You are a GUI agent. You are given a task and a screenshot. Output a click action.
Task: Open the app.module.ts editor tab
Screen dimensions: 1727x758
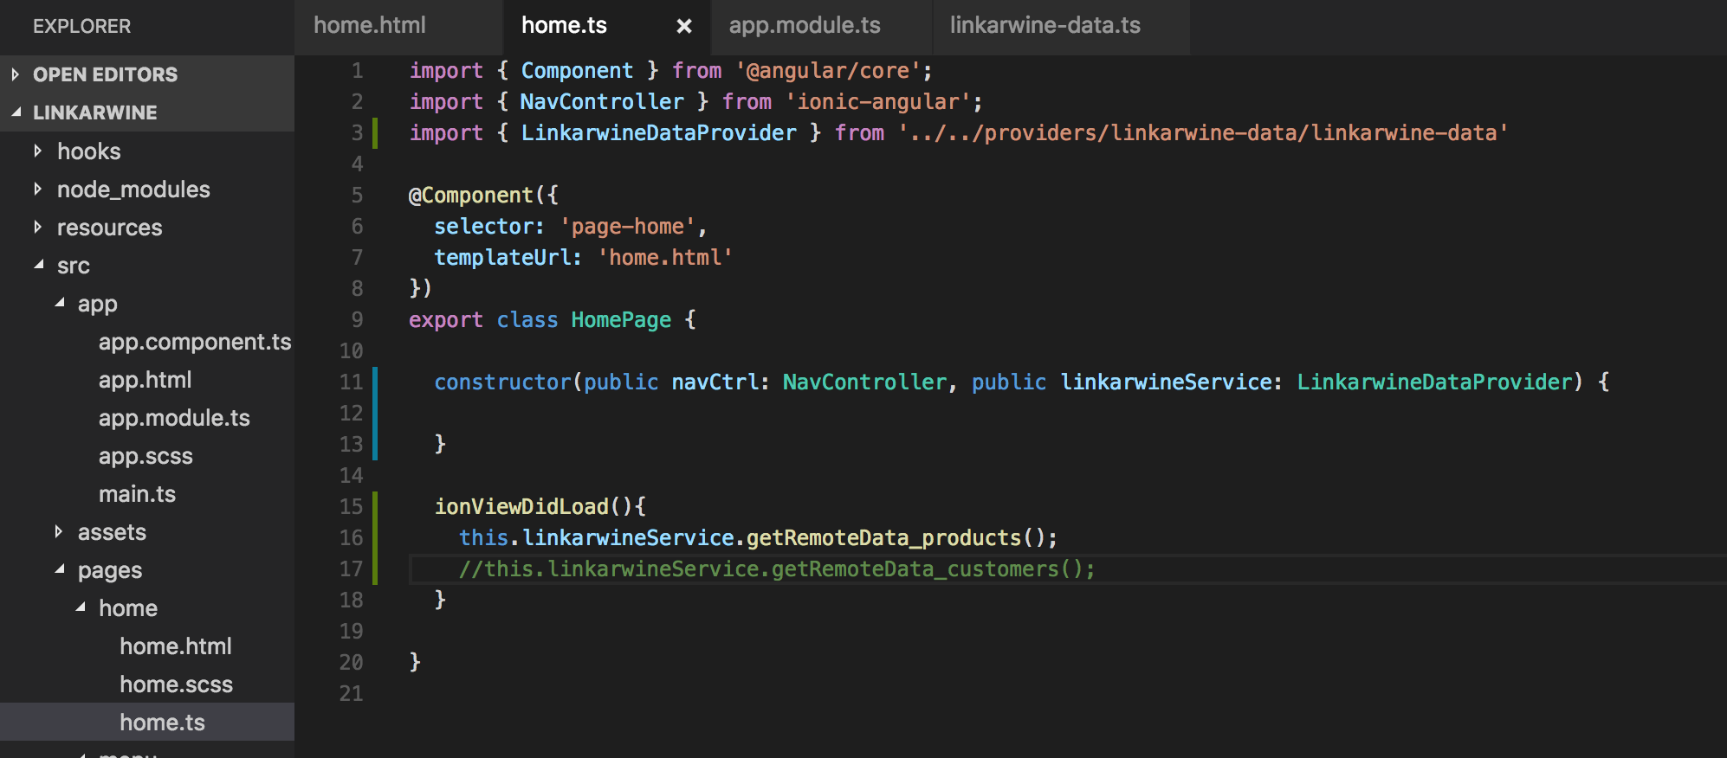(805, 26)
